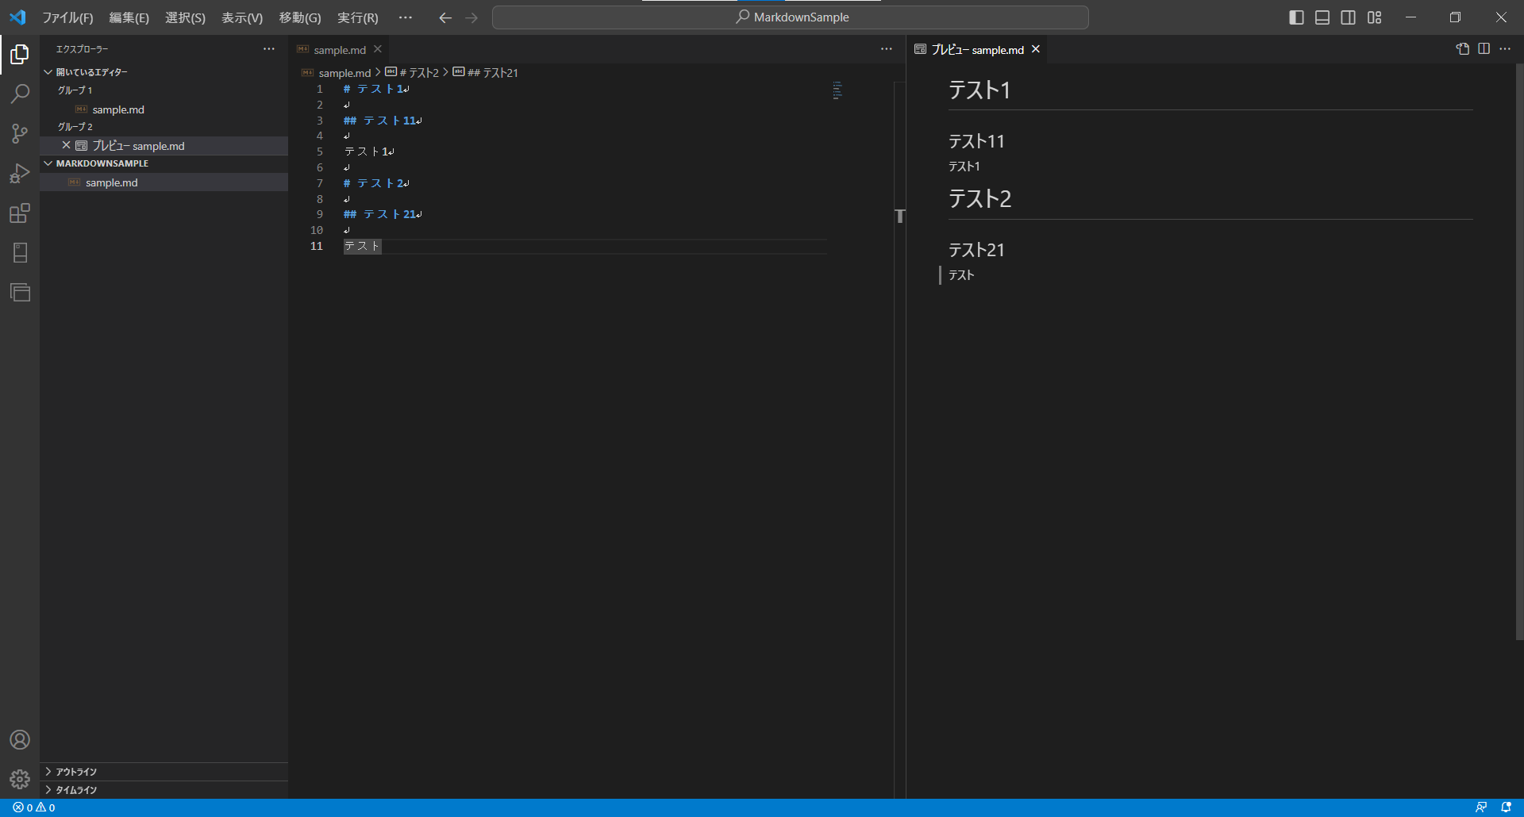
Task: Open the Search view icon
Action: click(x=20, y=94)
